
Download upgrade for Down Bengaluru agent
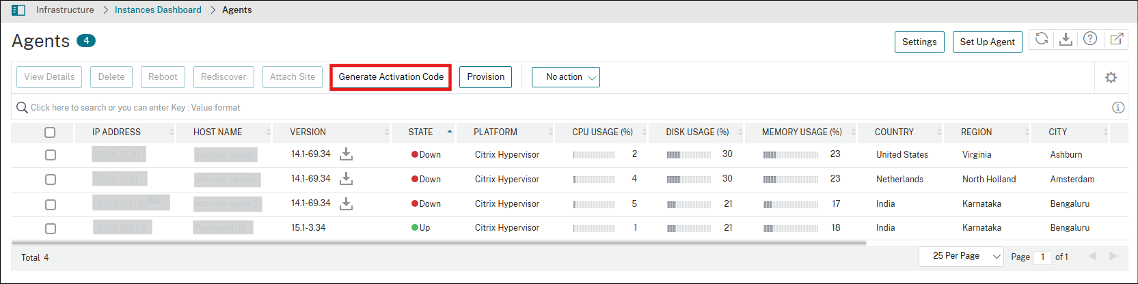pos(347,203)
